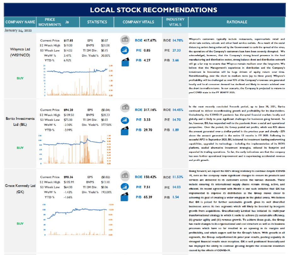Click Grace Kennedy company ROE 150.42%
The width and height of the screenshot is (294, 255).
point(150,177)
